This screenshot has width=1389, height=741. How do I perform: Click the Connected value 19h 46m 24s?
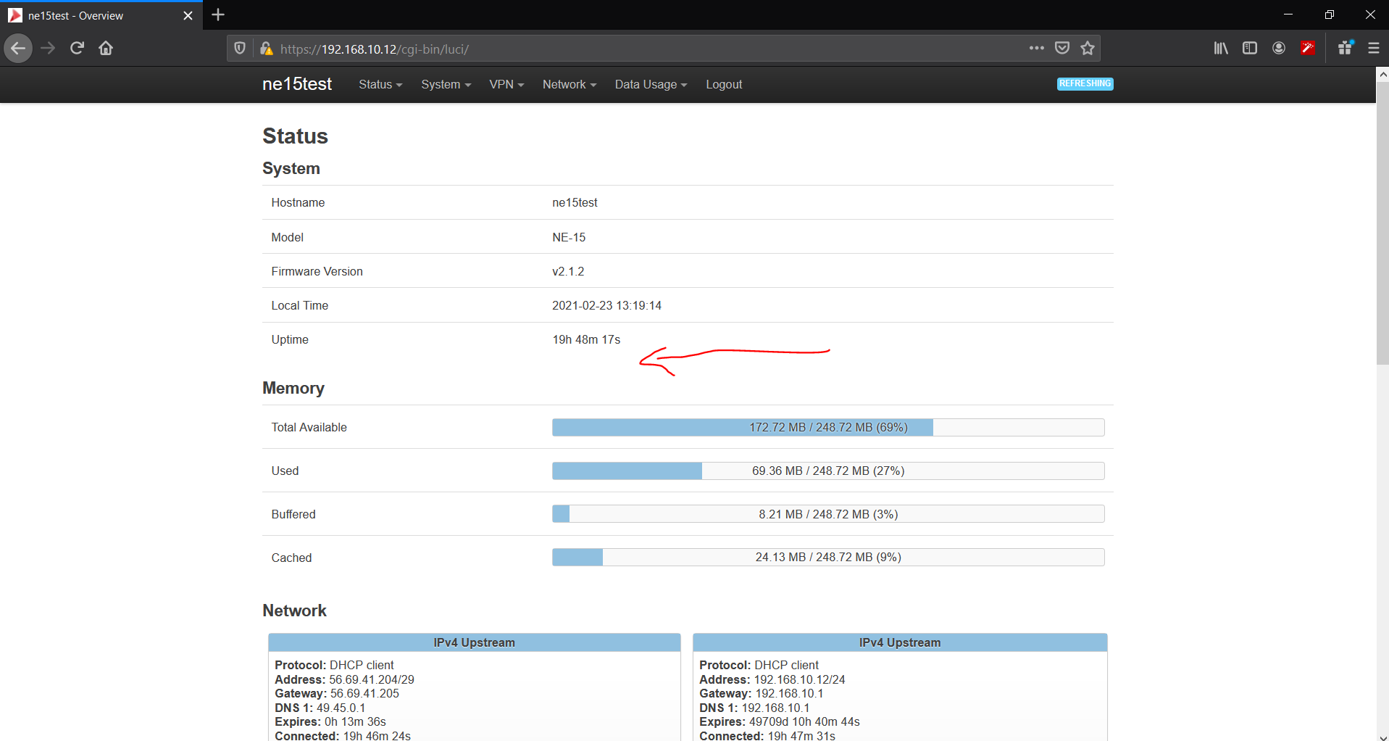377,736
